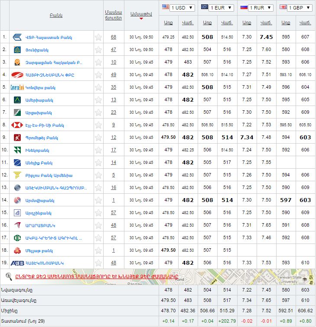Click the HSBC bank logo icon
This screenshot has width=316, height=327.
point(17,125)
